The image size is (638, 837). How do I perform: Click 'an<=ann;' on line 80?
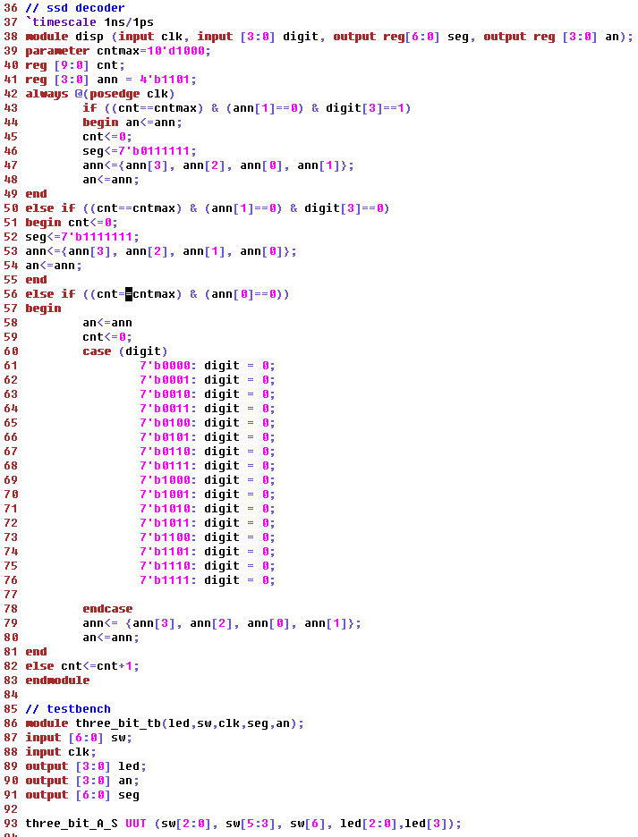[111, 638]
